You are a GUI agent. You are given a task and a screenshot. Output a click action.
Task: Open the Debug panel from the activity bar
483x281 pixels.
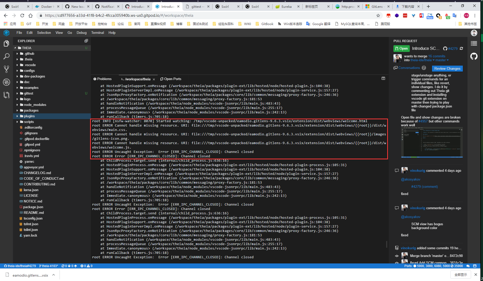[6, 82]
